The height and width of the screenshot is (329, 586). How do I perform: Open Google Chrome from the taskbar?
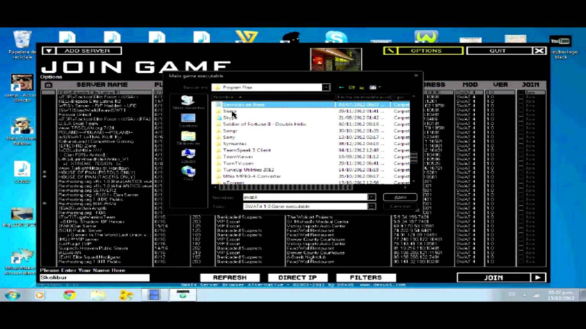(70, 295)
